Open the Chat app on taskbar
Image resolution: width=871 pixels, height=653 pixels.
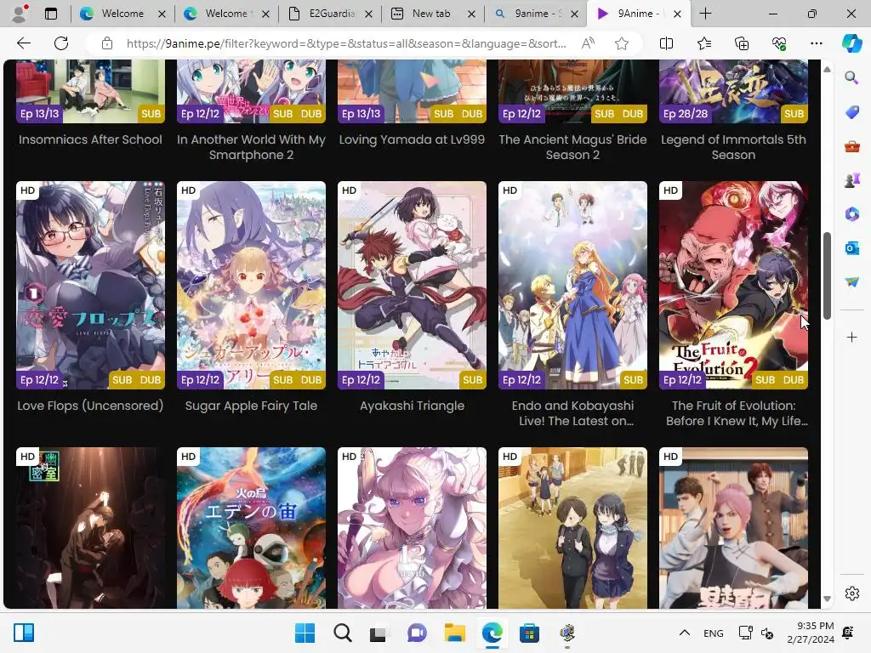(417, 633)
